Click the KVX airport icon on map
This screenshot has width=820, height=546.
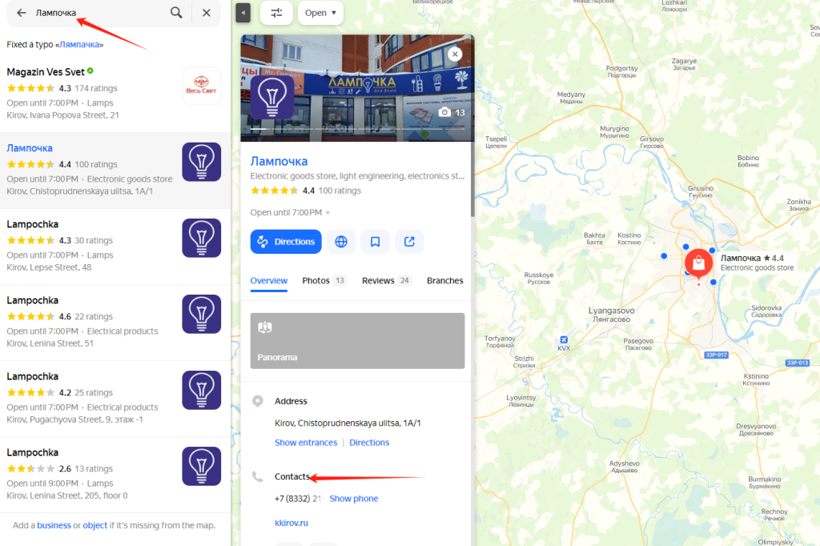point(564,340)
